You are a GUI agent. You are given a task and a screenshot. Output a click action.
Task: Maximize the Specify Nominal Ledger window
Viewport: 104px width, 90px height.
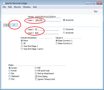pos(94,3)
